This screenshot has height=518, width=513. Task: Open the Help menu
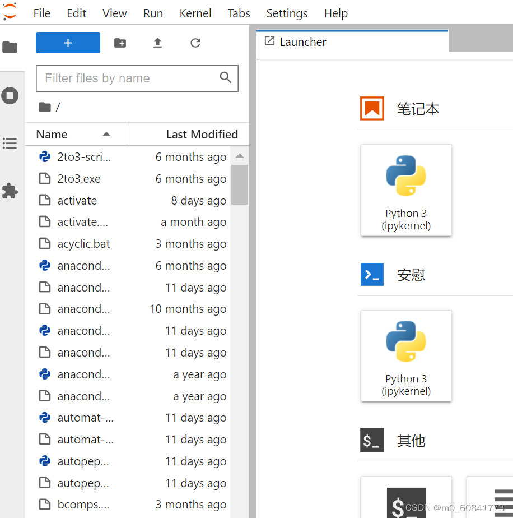coord(335,13)
